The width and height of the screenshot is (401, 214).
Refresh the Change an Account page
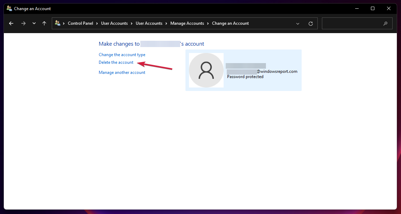tap(311, 24)
